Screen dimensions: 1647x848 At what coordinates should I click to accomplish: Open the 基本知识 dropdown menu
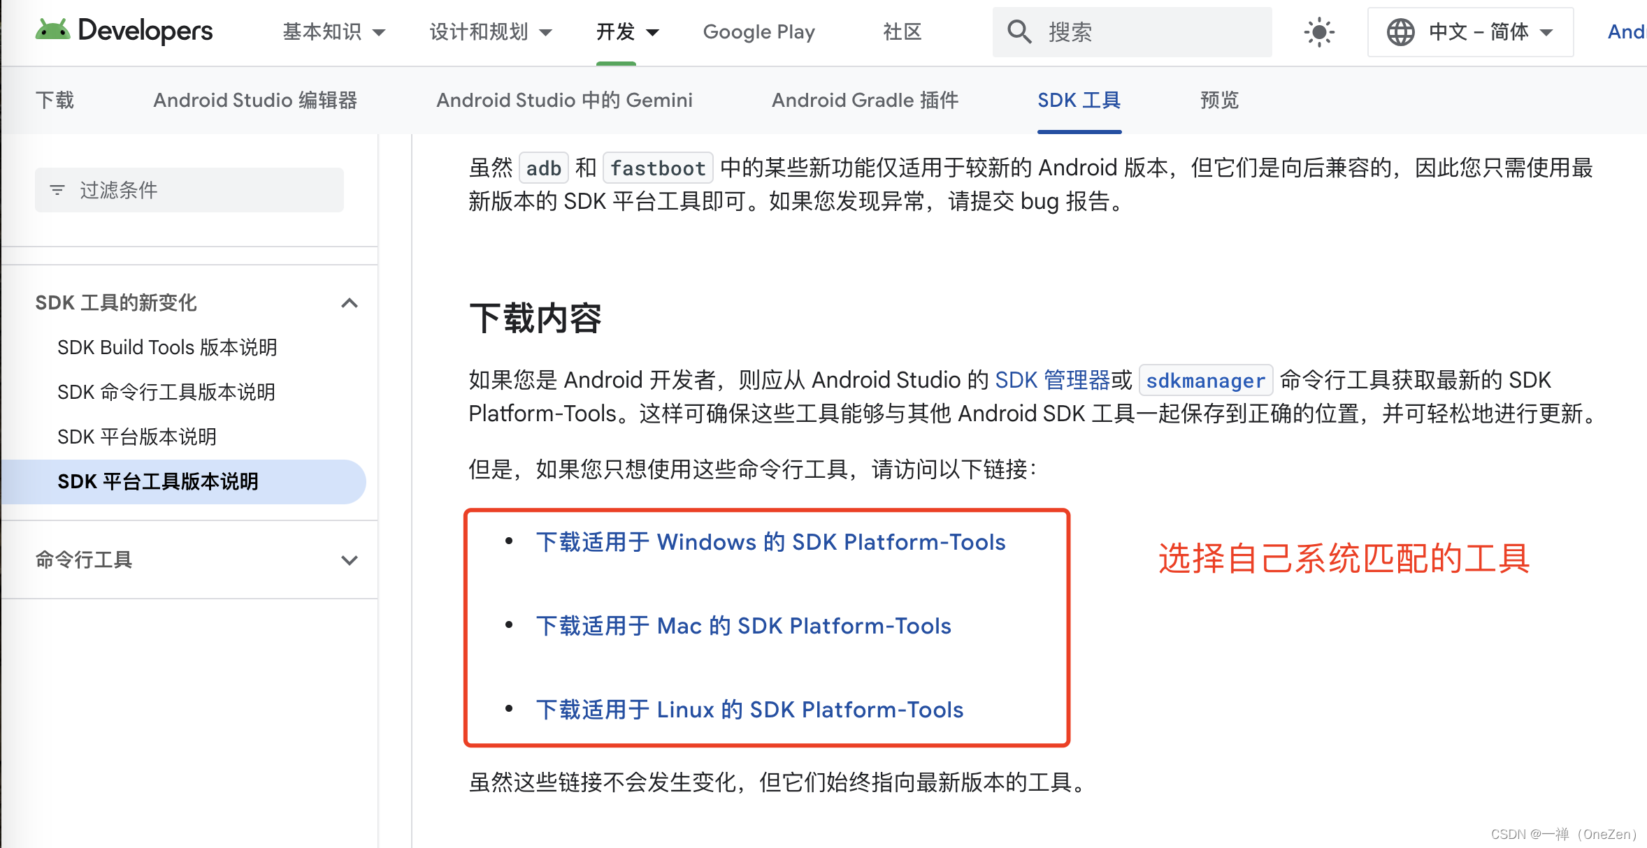click(333, 32)
